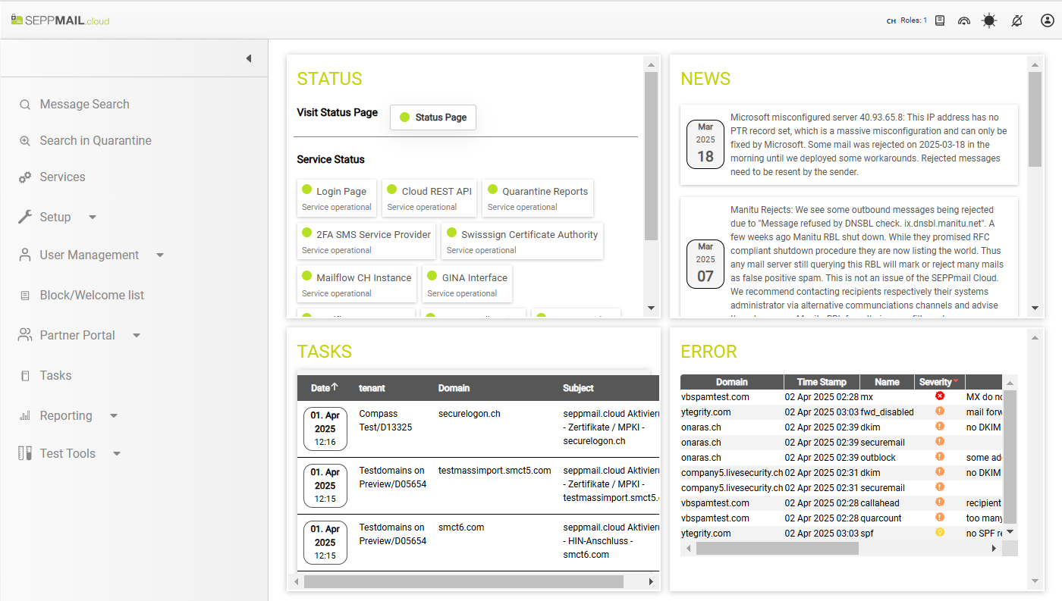Select the securelogon.ch domain cell

(470, 414)
